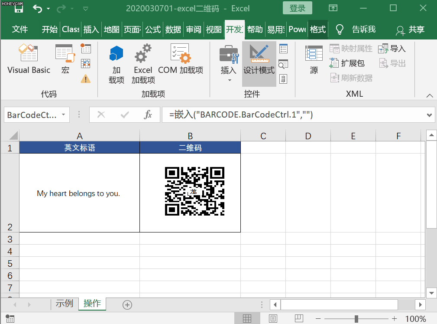Click the zoom slider handle
This screenshot has height=324, width=437.
coord(356,319)
